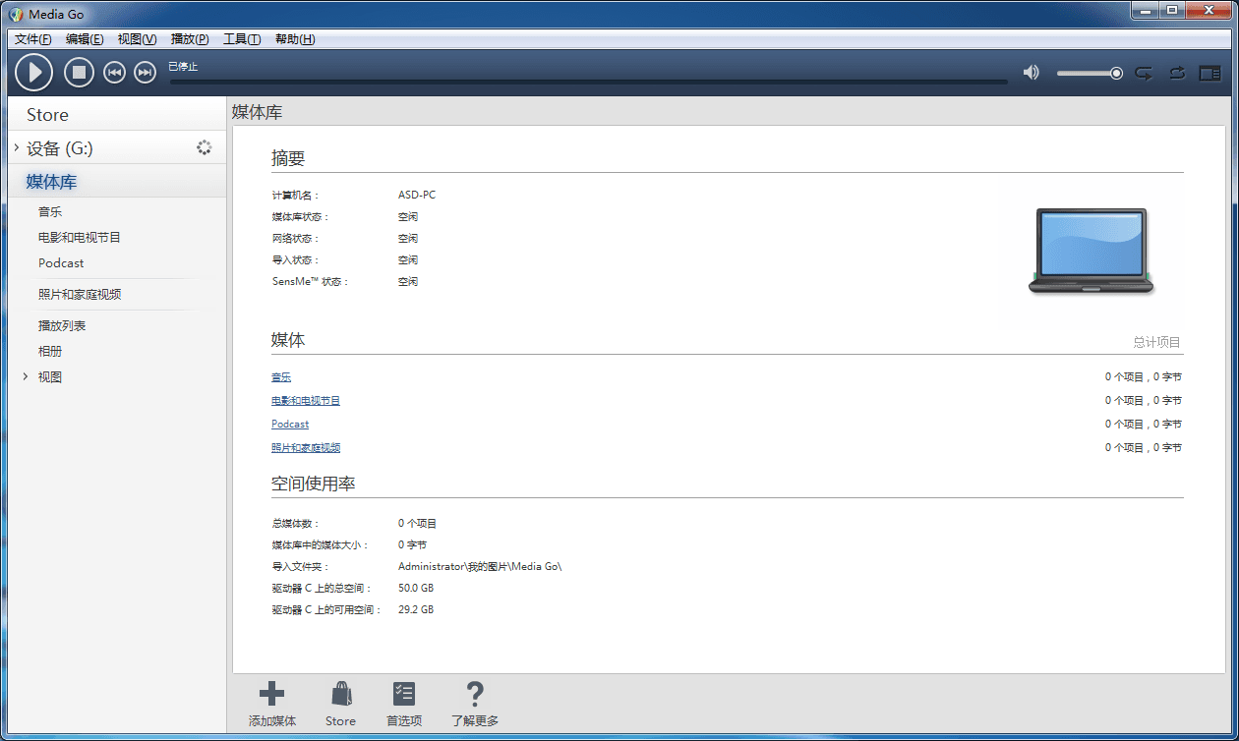Click the 摘要 section heading
The image size is (1239, 741).
click(x=288, y=158)
